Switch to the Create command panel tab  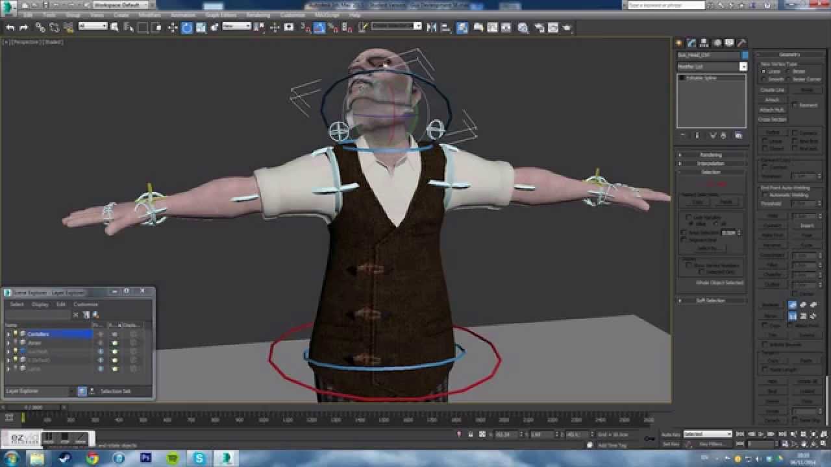pyautogui.click(x=680, y=43)
